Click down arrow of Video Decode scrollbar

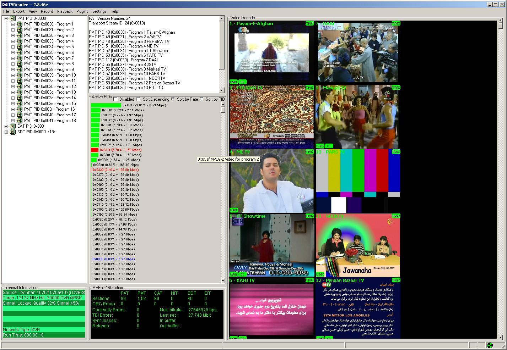(501, 337)
